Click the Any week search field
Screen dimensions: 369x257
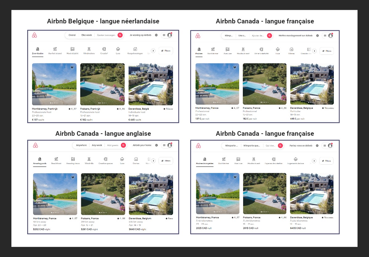(97, 145)
